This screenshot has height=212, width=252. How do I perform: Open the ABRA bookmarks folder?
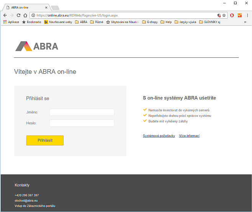81,22
